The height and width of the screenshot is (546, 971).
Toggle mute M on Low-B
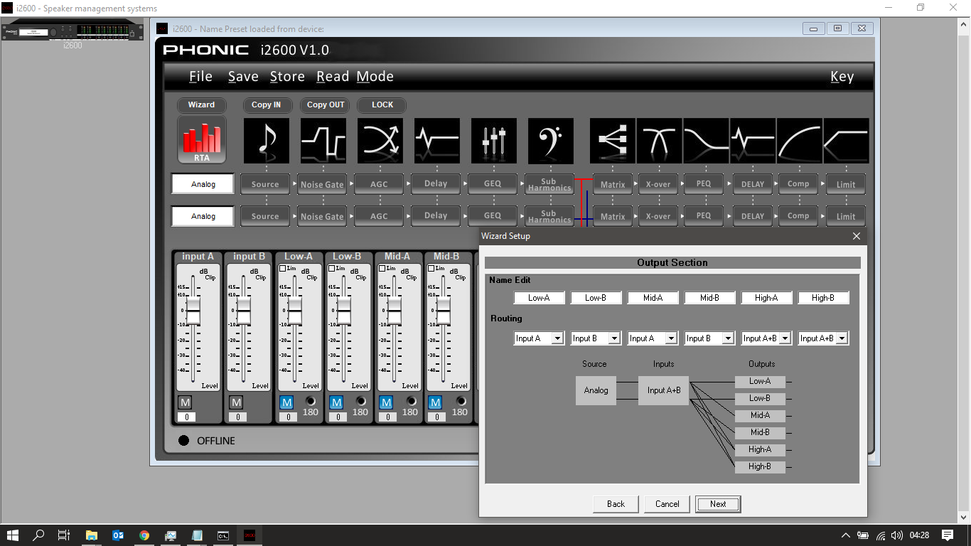click(x=336, y=402)
